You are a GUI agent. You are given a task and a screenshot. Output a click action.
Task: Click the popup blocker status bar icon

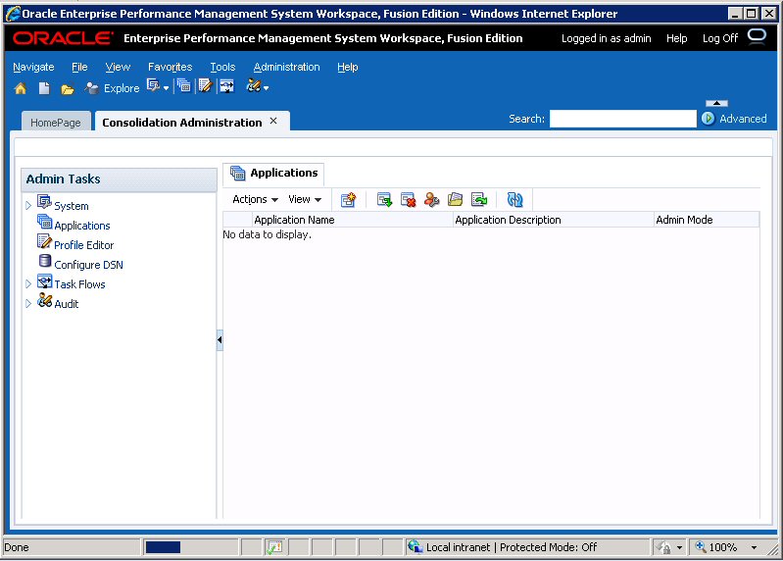(x=273, y=547)
